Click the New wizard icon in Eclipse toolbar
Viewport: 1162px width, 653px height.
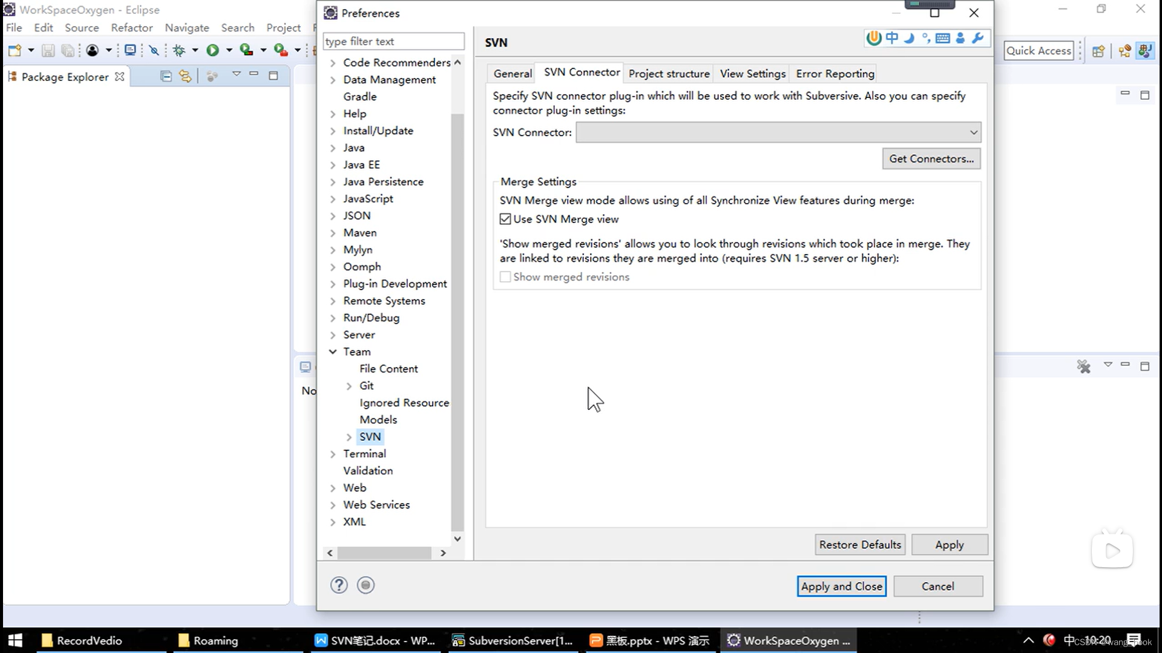[15, 50]
